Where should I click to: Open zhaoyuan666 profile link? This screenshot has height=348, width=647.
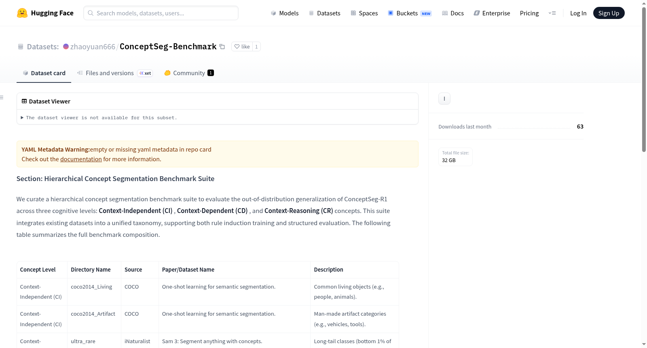coord(93,46)
